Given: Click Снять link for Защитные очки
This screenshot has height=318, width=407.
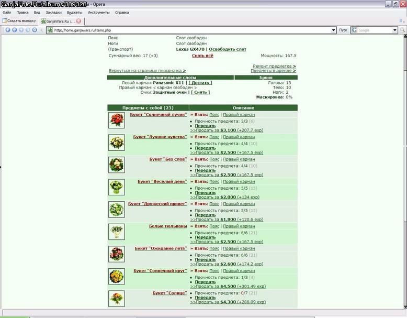Looking at the screenshot, I should [x=200, y=92].
